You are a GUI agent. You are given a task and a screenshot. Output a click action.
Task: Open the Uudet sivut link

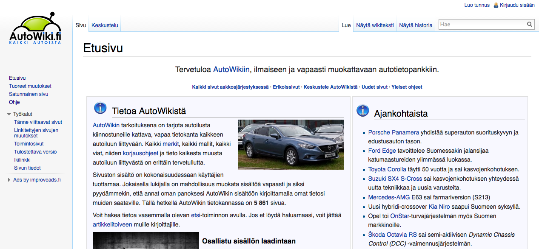[375, 87]
